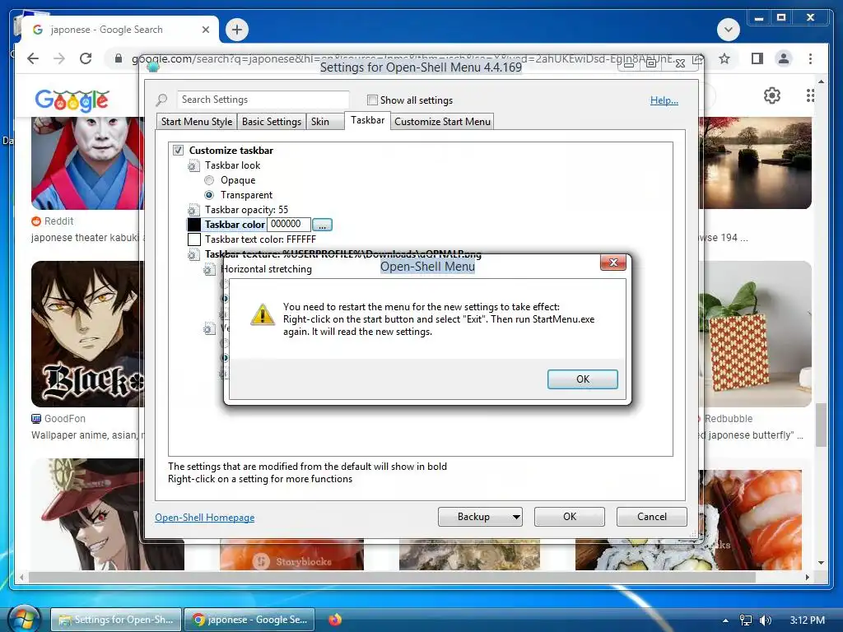Open the volume tray icon
The height and width of the screenshot is (632, 843).
click(765, 620)
